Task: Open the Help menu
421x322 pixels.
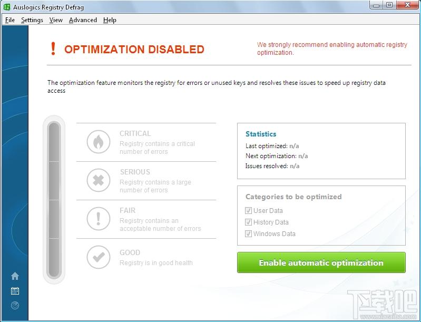Action: pos(110,20)
